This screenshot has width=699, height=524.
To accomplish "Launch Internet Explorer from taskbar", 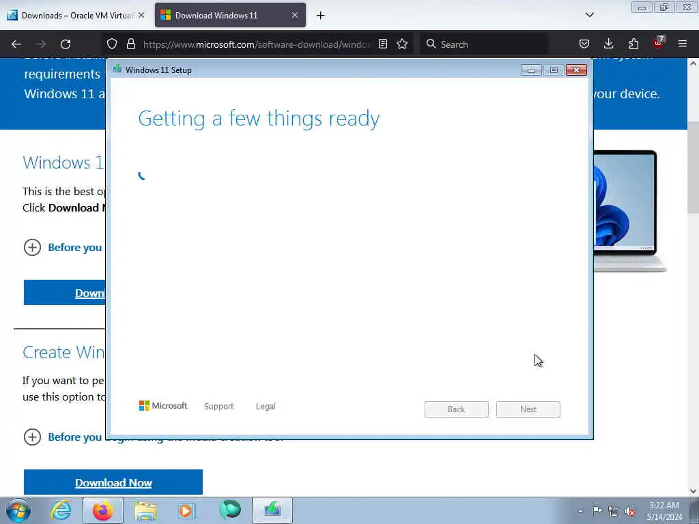I will coord(61,510).
